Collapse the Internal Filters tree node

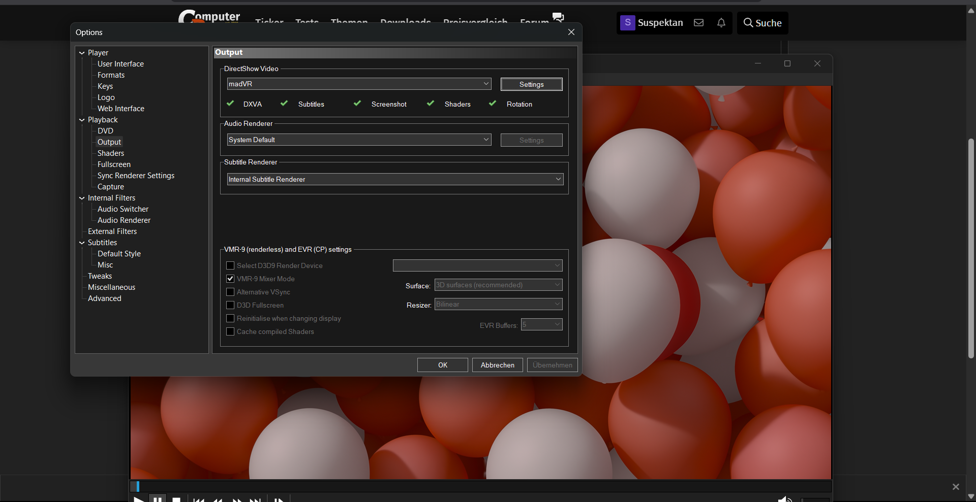pos(82,198)
